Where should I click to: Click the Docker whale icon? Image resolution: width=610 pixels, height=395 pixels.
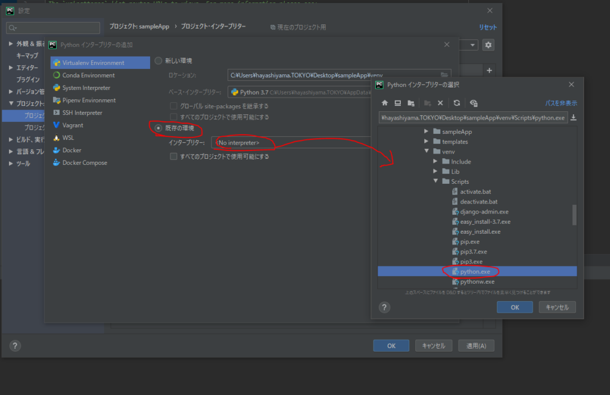coord(57,150)
